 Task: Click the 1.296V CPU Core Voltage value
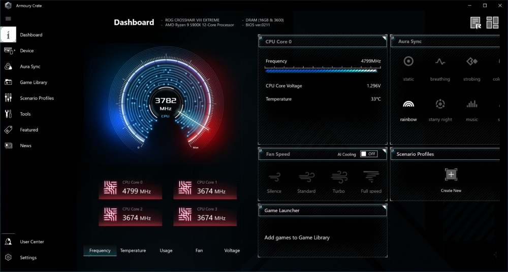tap(373, 86)
